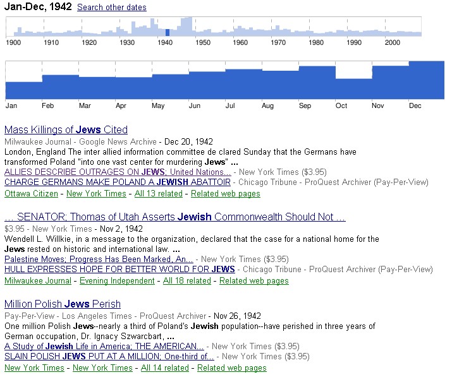The width and height of the screenshot is (452, 382).
Task: Open 'Related web pages' after All 18 related
Action: coord(254,281)
